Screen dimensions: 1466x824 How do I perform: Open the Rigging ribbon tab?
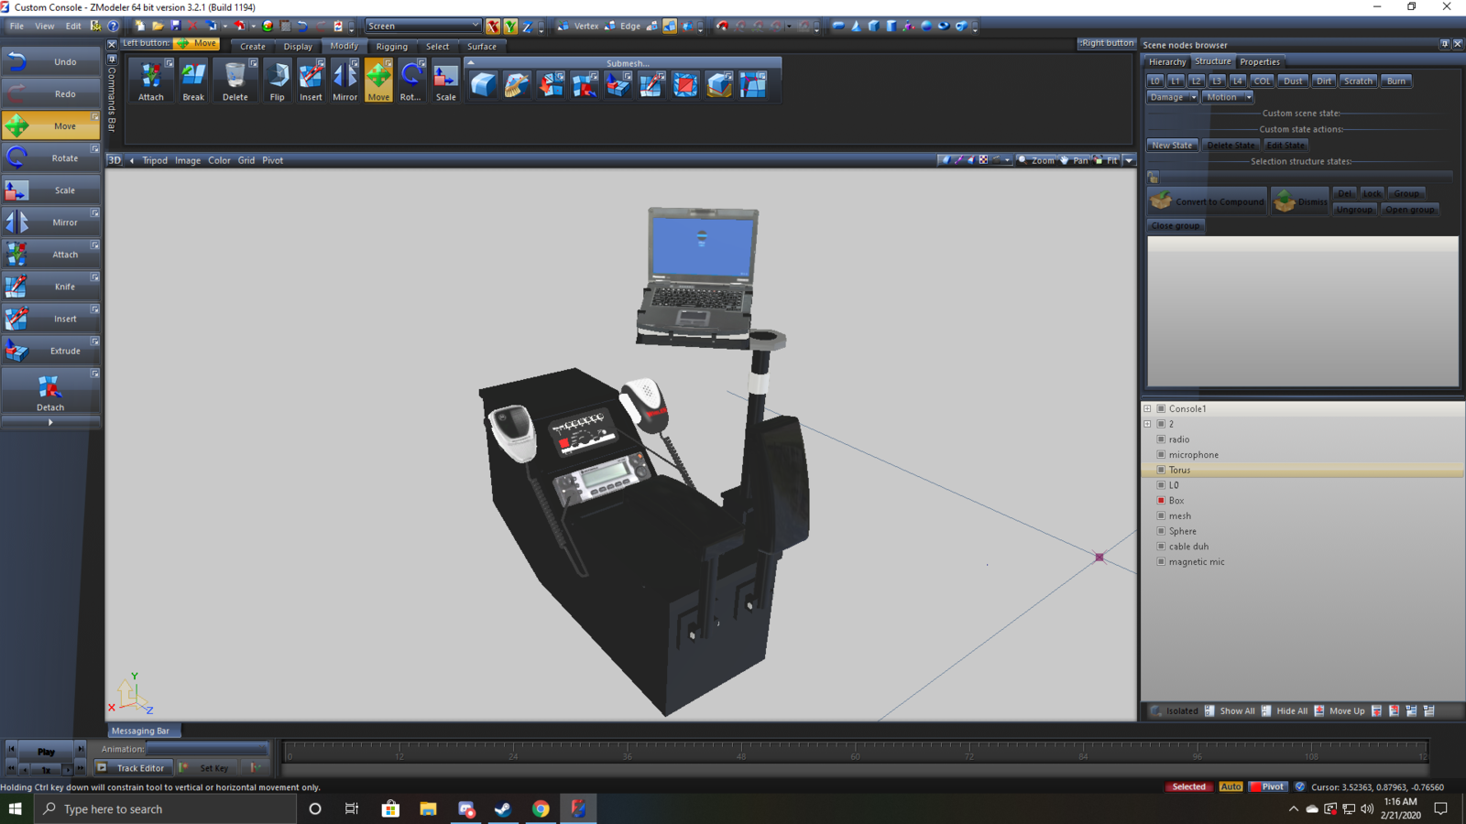click(x=391, y=47)
